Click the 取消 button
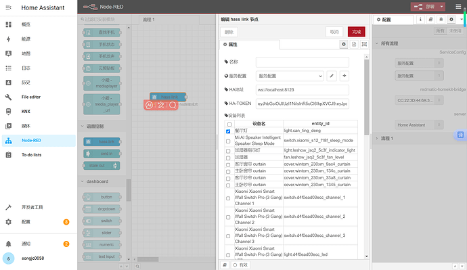 (334, 32)
